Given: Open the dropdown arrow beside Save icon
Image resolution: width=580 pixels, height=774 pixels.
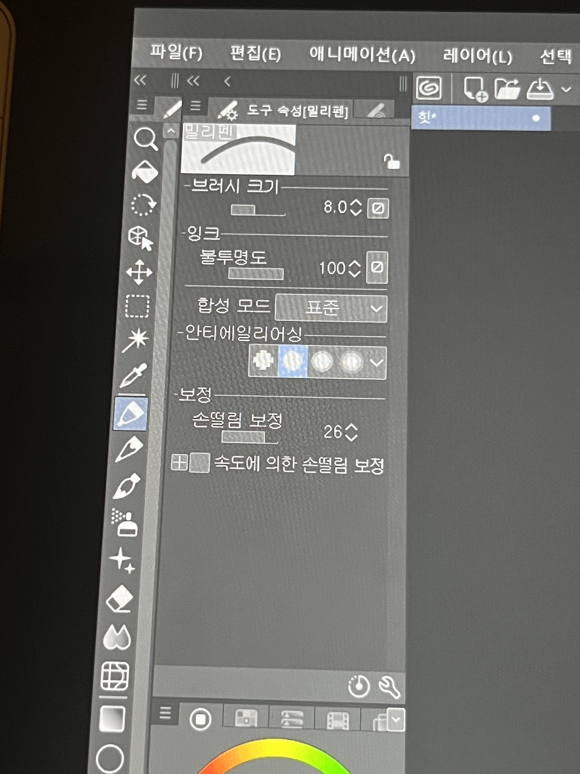Looking at the screenshot, I should [x=566, y=89].
